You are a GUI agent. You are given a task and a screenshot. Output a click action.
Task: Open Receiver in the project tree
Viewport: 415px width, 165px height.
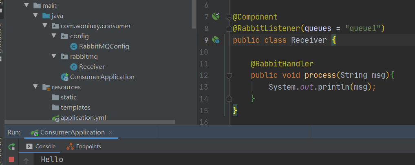tap(92, 67)
